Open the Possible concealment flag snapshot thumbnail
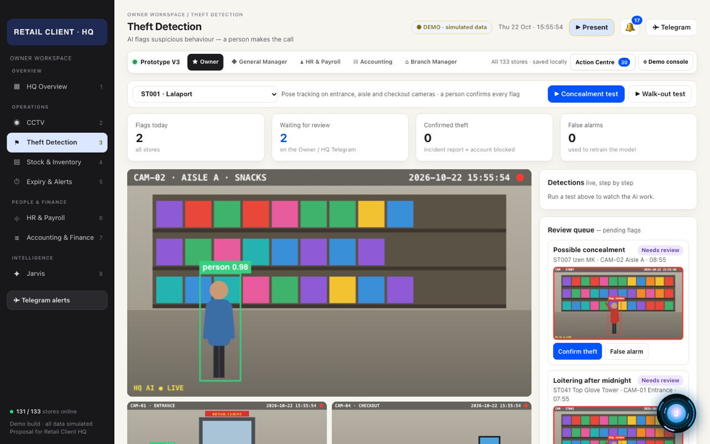The height and width of the screenshot is (444, 710). click(x=618, y=303)
